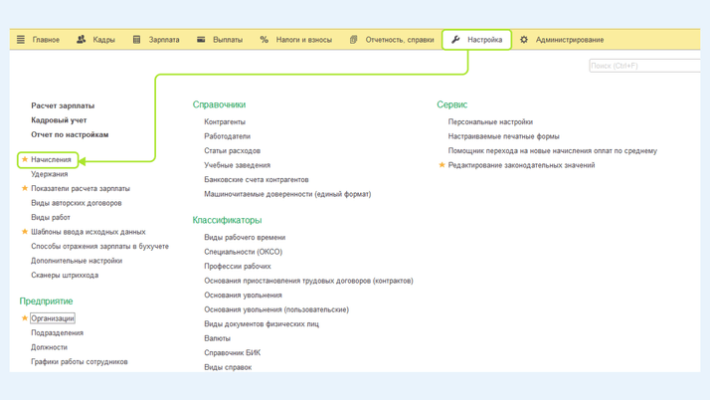Open Специальности (ОКСО) classifier

click(244, 252)
